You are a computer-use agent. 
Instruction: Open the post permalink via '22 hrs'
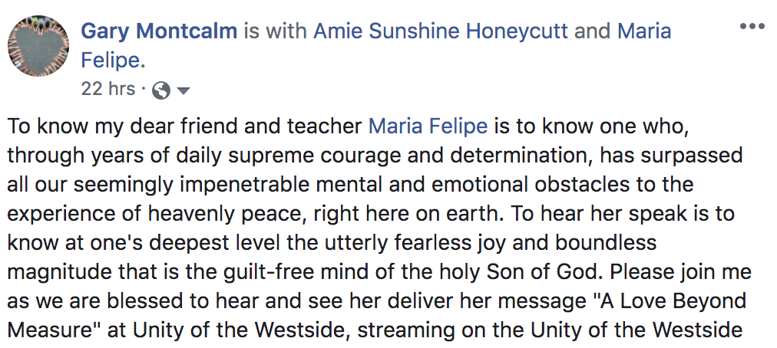pos(108,89)
